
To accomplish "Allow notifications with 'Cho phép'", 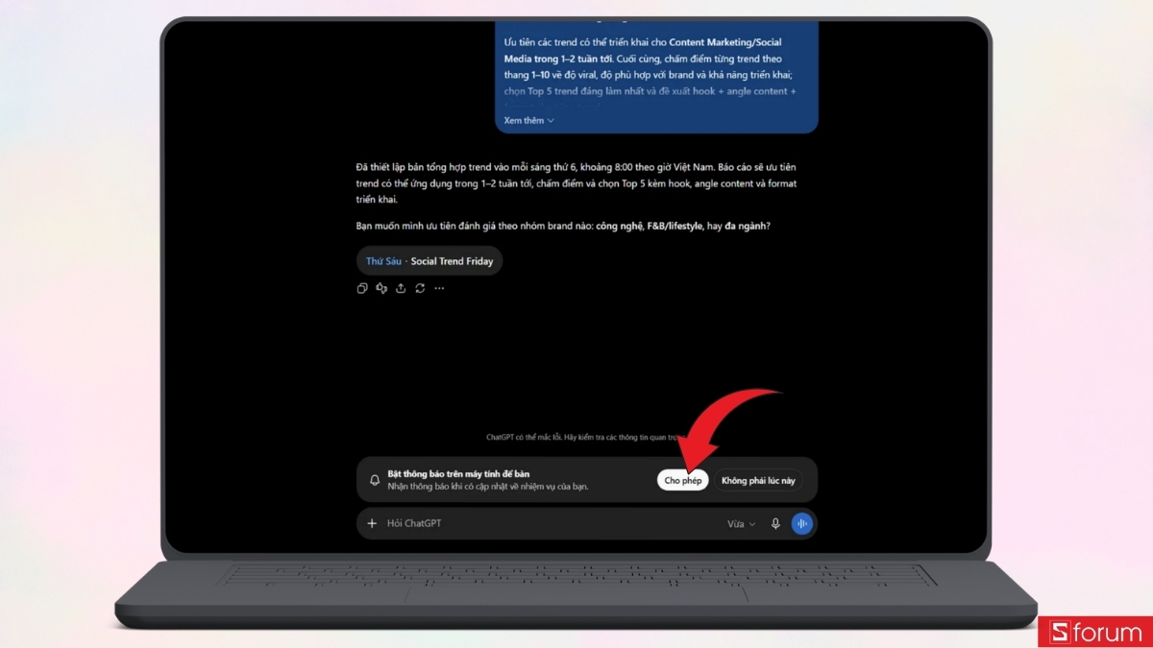I will click(x=683, y=480).
